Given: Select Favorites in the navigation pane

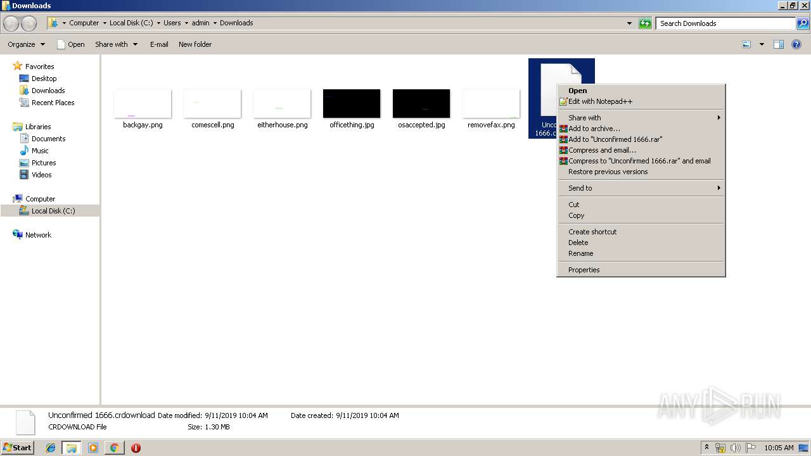Looking at the screenshot, I should 39,66.
